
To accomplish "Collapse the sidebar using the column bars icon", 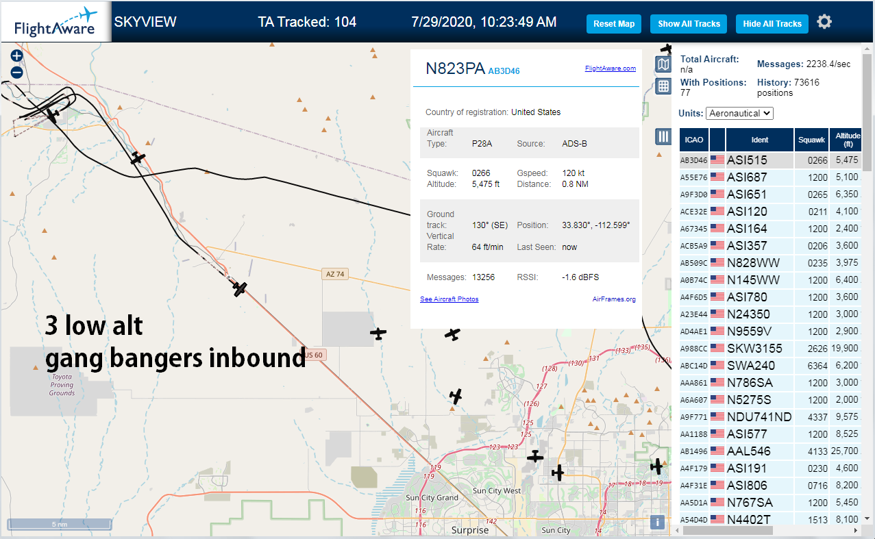I will (663, 136).
